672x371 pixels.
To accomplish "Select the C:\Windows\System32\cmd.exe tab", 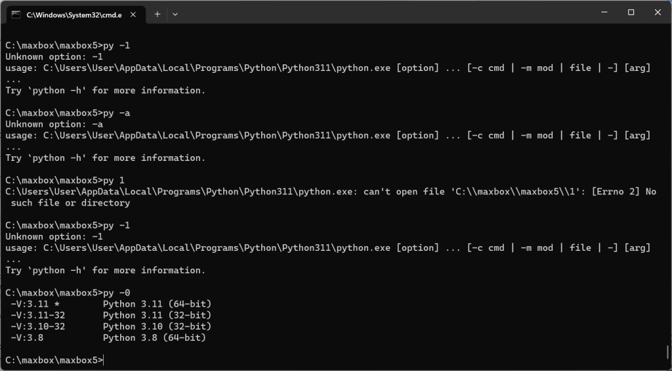I will [72, 14].
